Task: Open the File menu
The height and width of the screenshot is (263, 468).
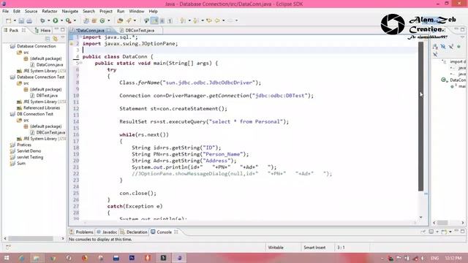Action: pyautogui.click(x=5, y=11)
